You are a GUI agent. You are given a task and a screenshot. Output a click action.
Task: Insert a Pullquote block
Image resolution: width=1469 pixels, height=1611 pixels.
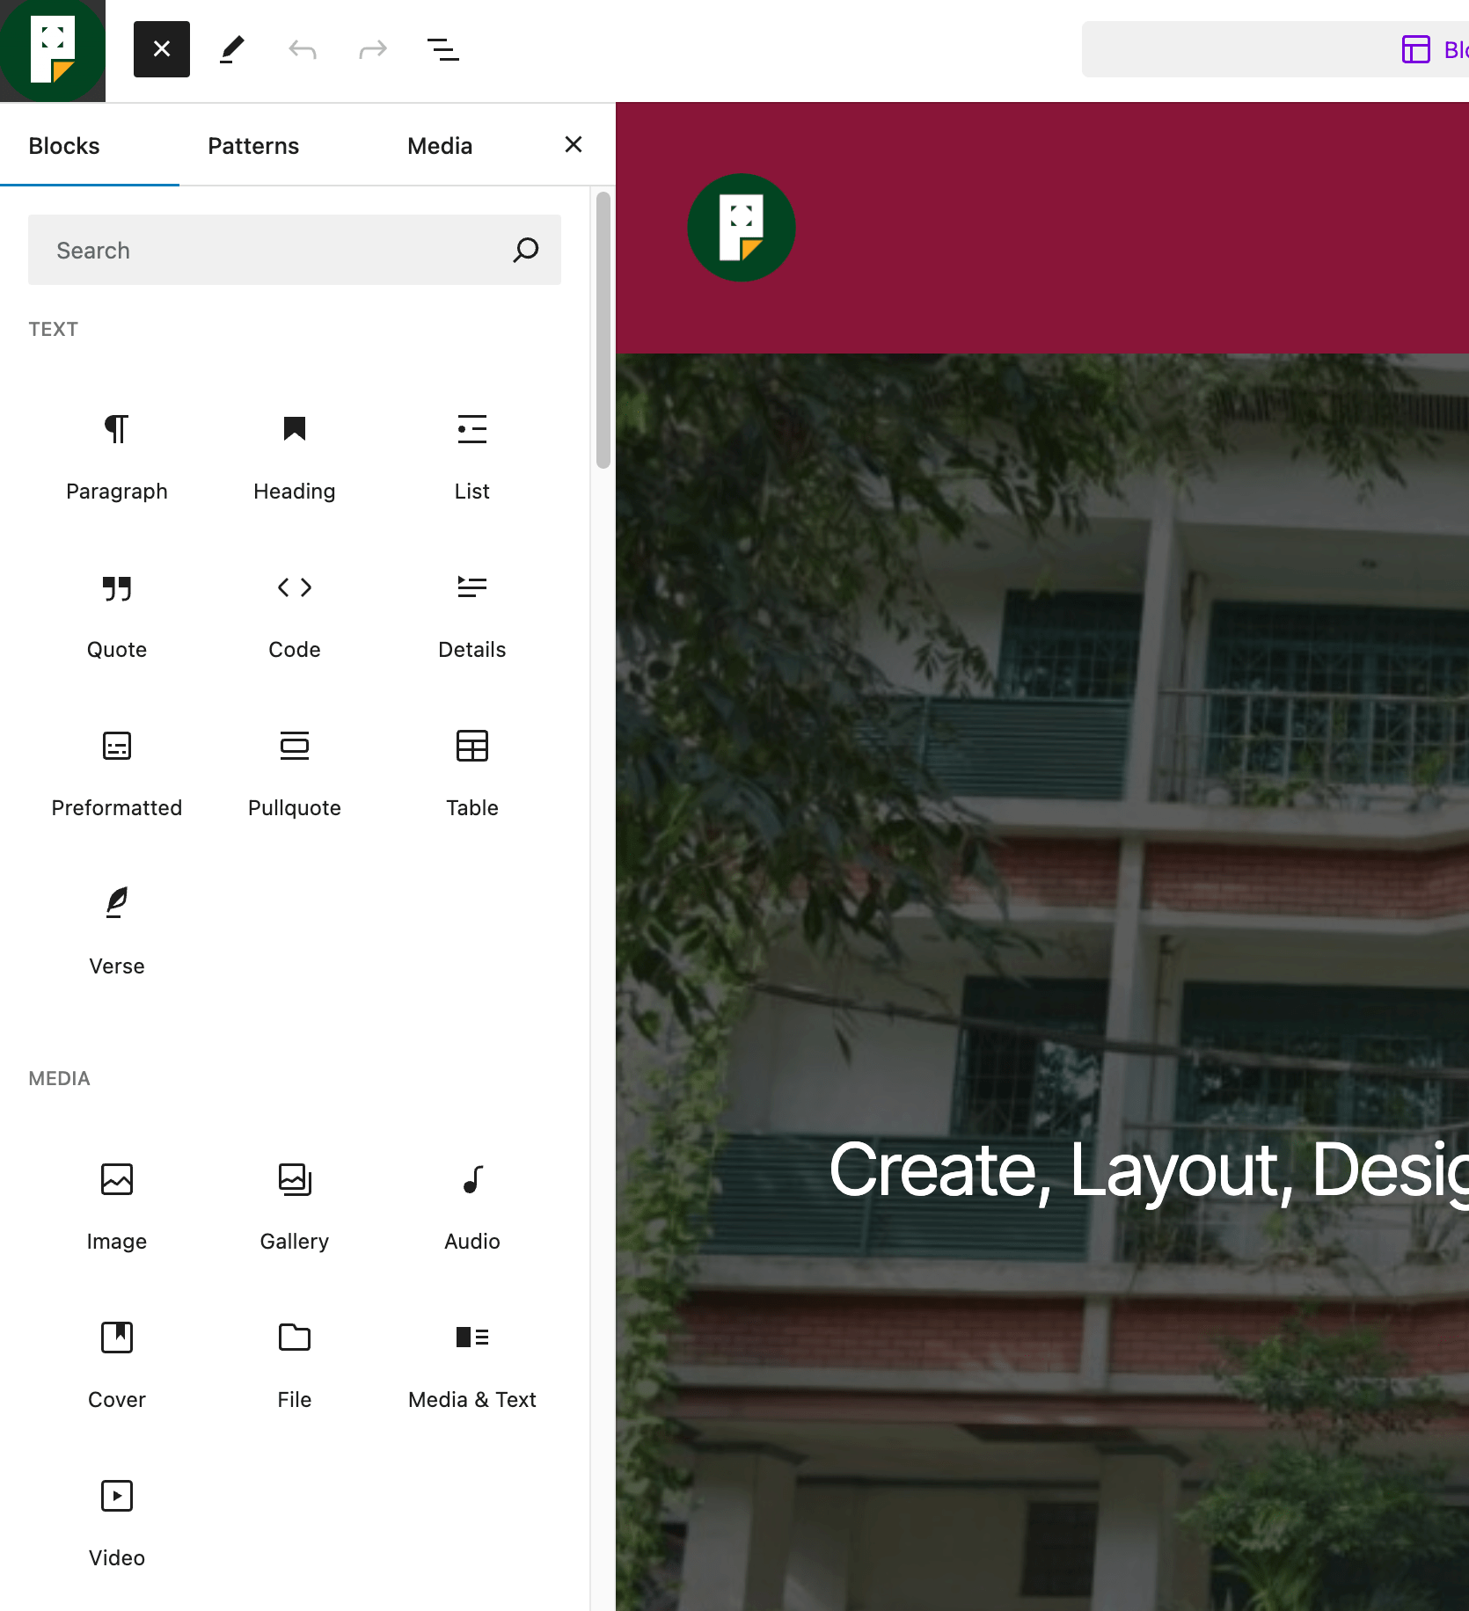(295, 774)
